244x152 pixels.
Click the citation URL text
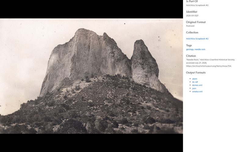pos(209,66)
